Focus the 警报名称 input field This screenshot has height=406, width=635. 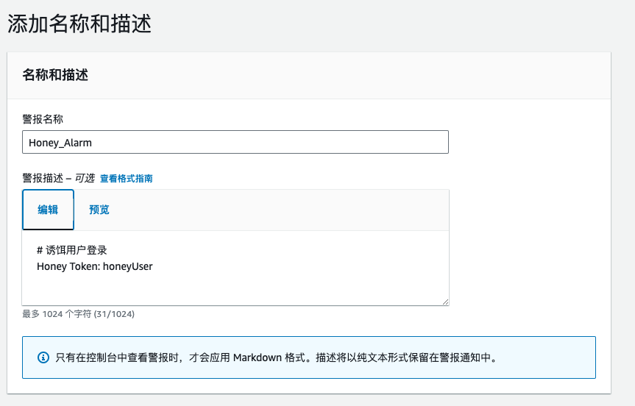click(x=235, y=142)
